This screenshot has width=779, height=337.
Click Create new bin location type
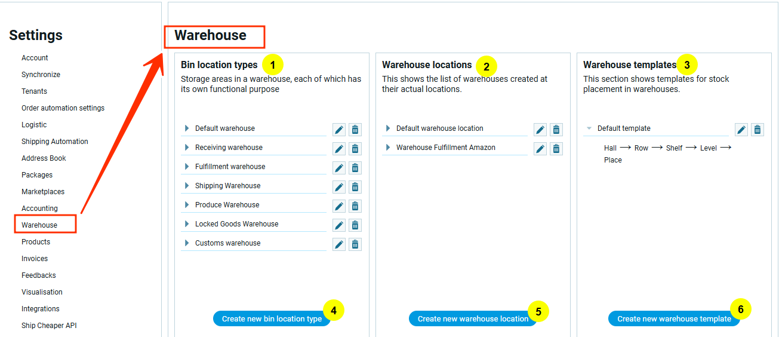tap(272, 319)
